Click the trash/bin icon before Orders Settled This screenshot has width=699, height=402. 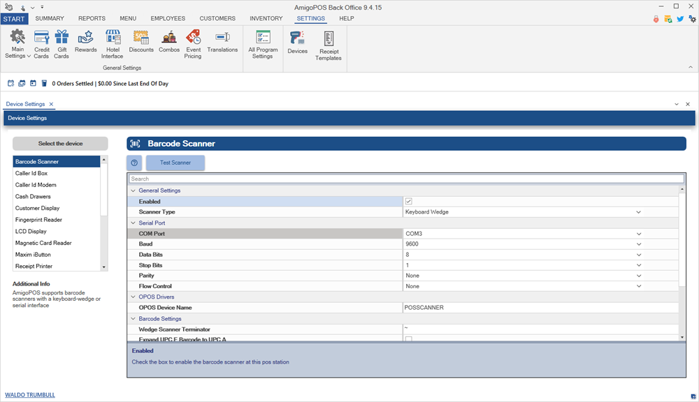click(x=44, y=83)
